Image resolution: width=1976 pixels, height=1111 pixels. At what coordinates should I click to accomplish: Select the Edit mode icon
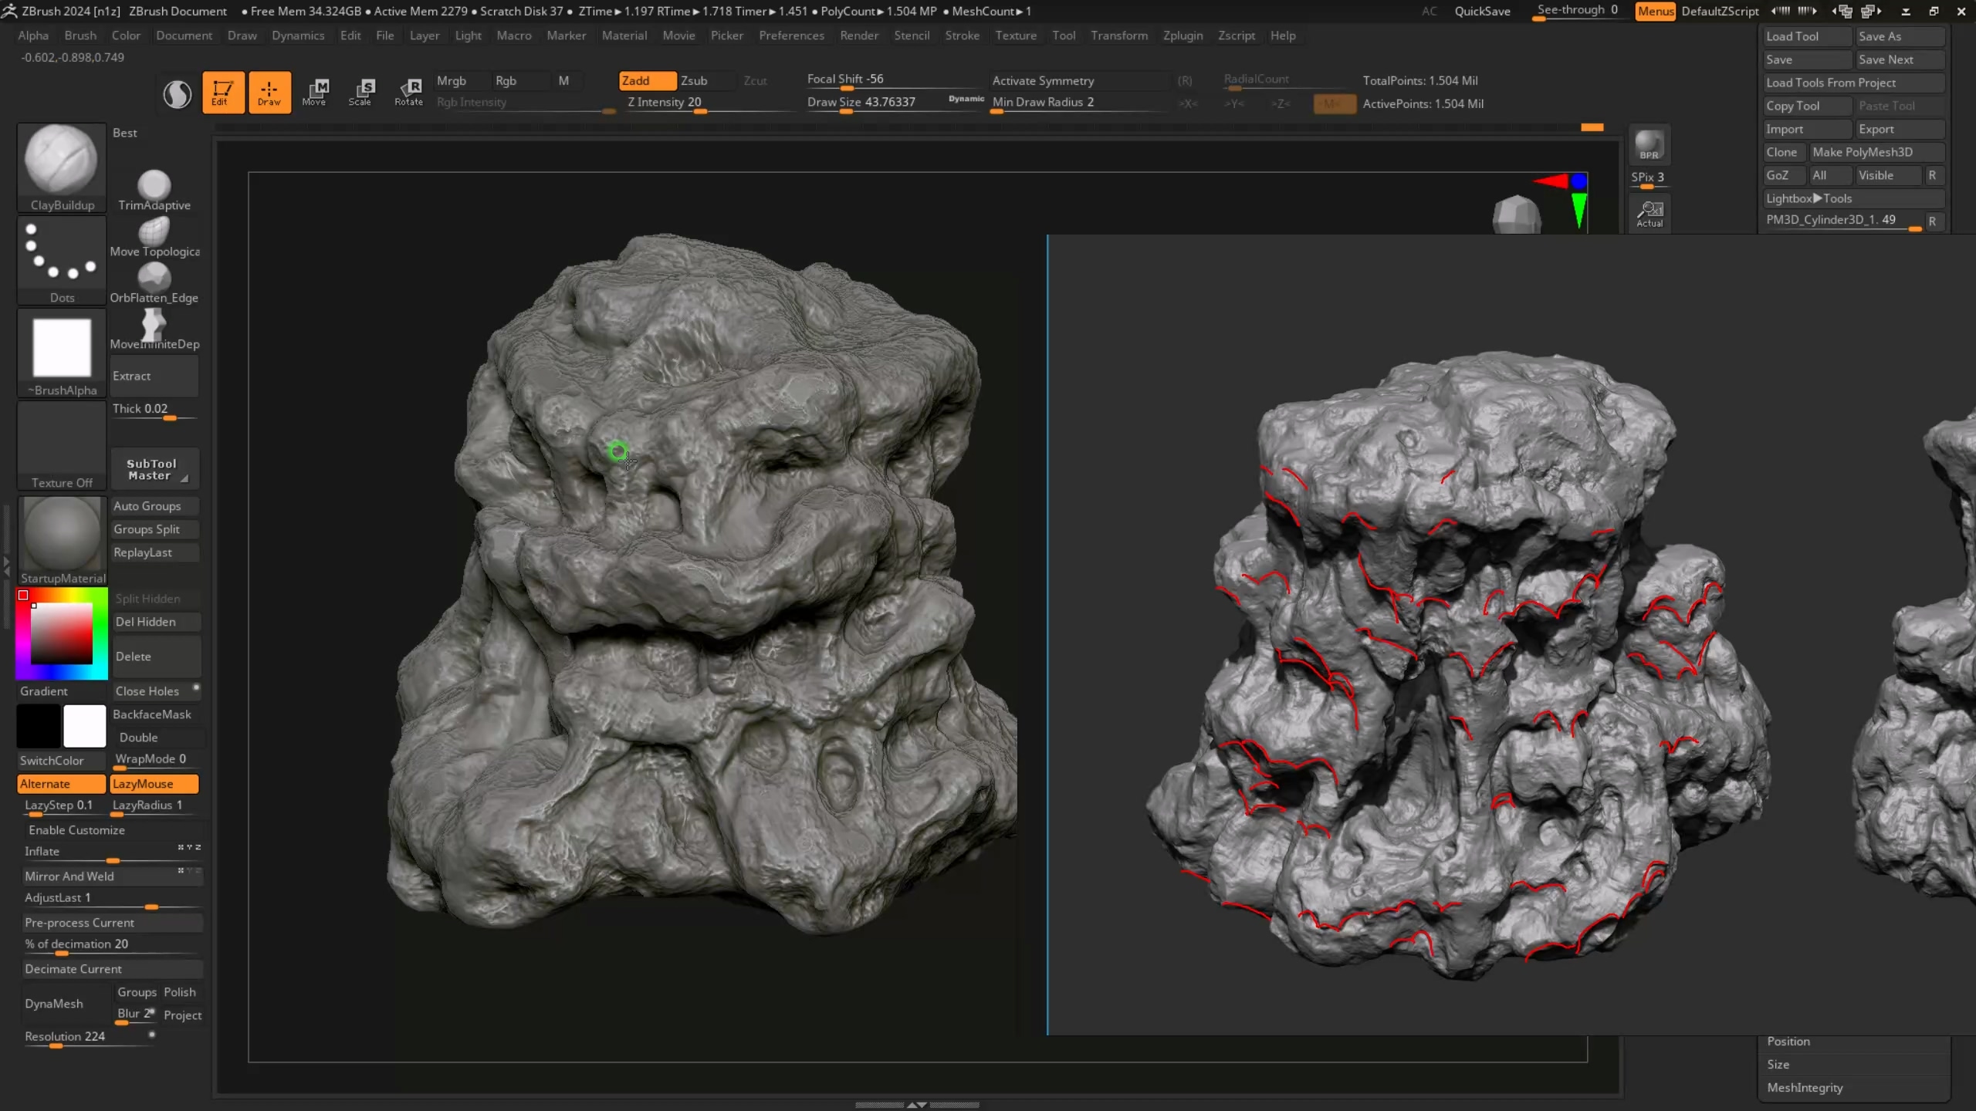(223, 93)
